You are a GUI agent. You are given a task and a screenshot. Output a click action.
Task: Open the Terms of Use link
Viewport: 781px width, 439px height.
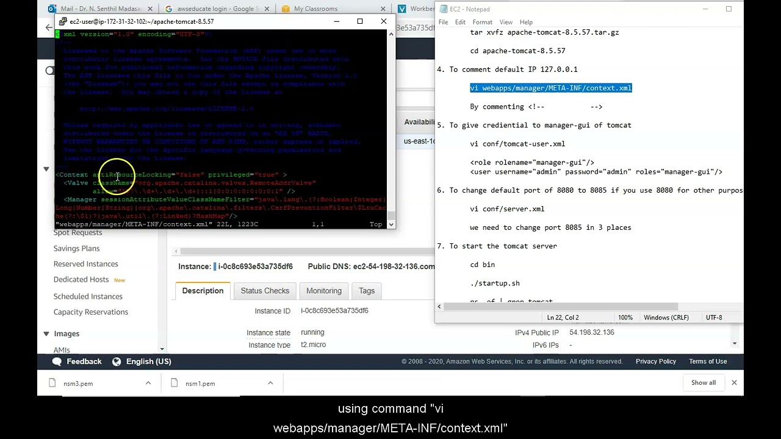tap(708, 362)
